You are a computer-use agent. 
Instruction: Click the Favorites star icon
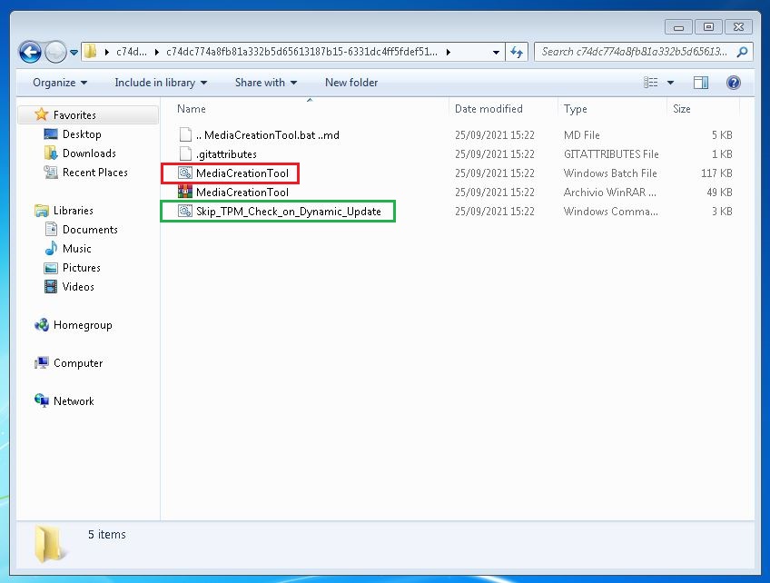click(x=42, y=114)
